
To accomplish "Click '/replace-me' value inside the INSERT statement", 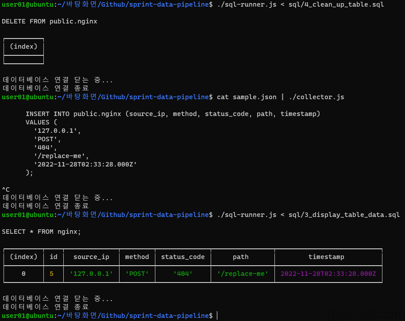I will [x=62, y=156].
